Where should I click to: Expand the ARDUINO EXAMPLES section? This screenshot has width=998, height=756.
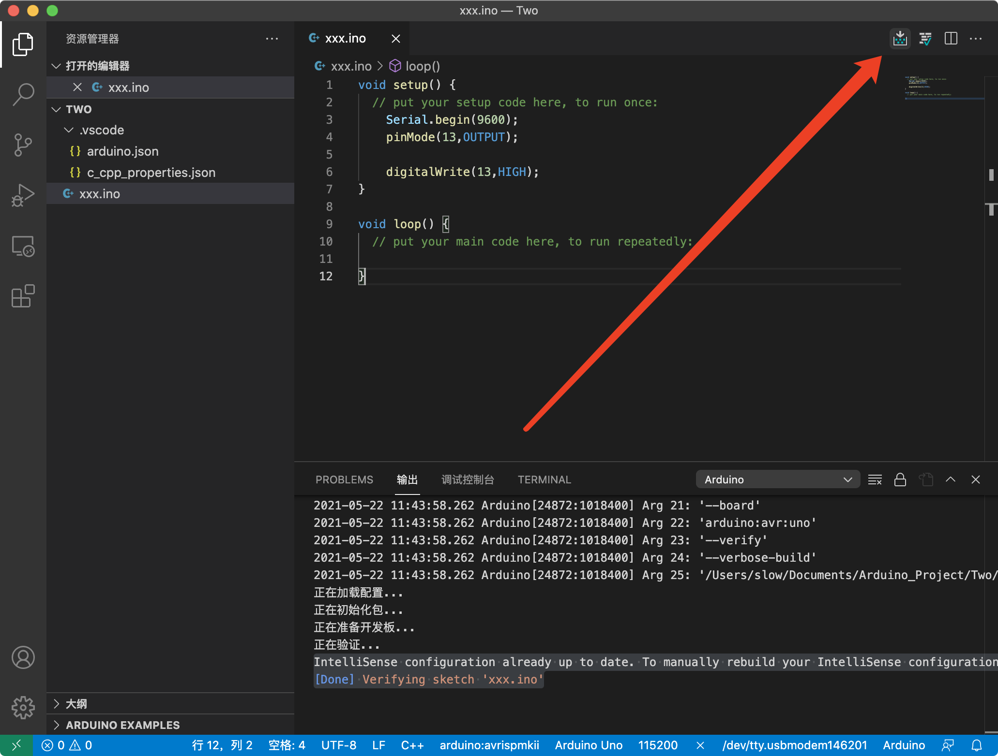pyautogui.click(x=122, y=725)
